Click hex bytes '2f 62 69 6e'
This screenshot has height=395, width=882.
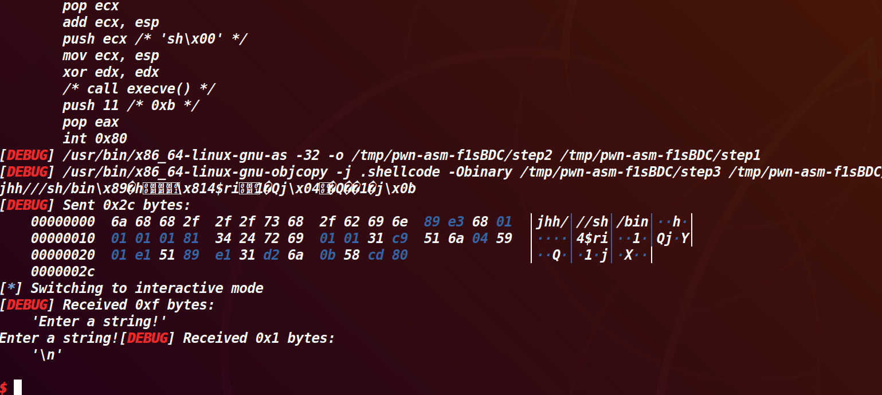pyautogui.click(x=363, y=222)
